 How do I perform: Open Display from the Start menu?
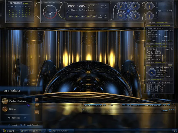point(12,109)
